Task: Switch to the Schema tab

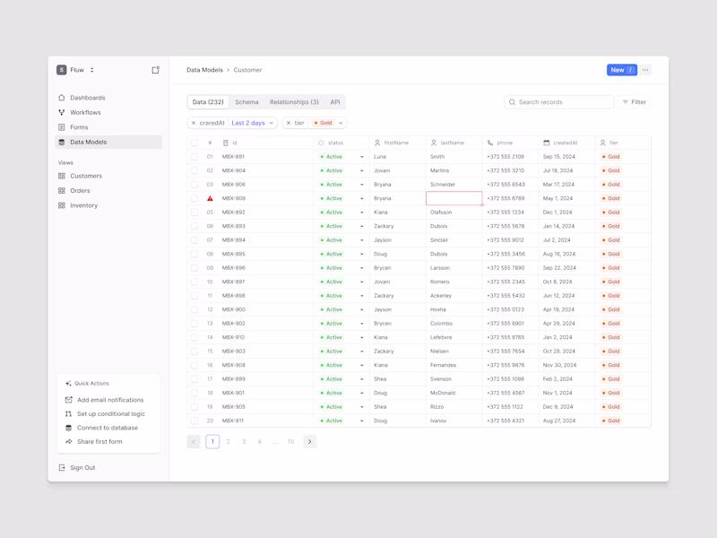Action: coord(247,102)
